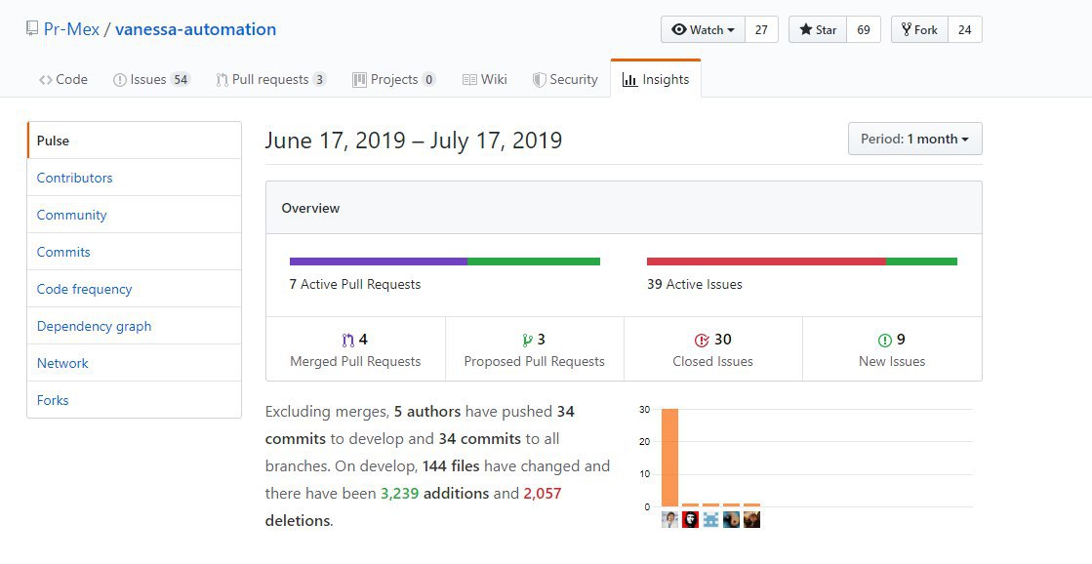Image resolution: width=1092 pixels, height=564 pixels.
Task: Click the Fork branch icon
Action: [x=906, y=29]
